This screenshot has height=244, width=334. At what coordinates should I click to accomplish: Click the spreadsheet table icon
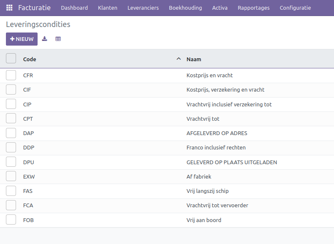pyautogui.click(x=58, y=39)
